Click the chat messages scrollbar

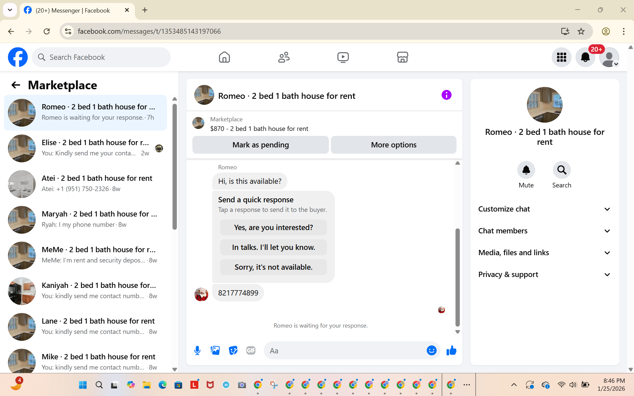(457, 277)
